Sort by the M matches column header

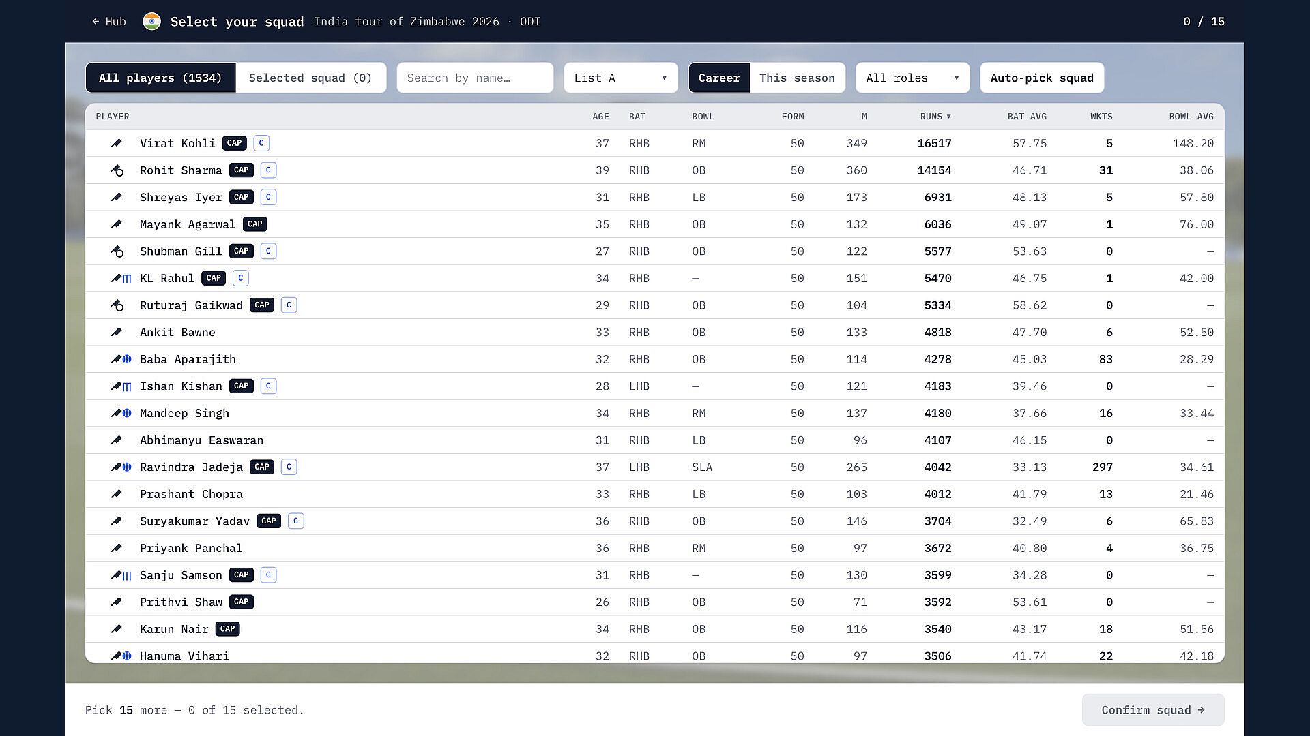tap(864, 117)
